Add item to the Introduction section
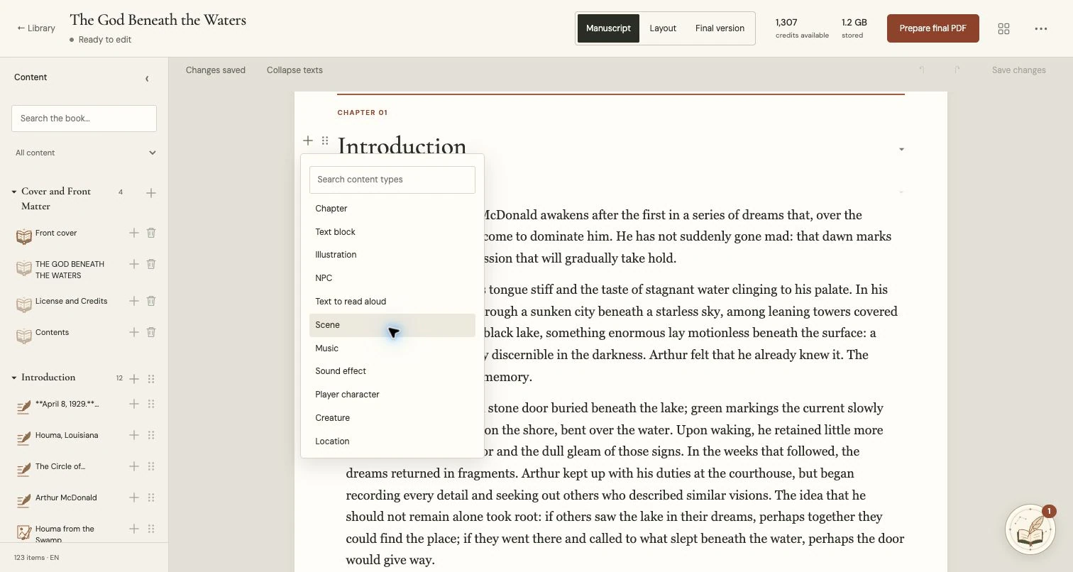This screenshot has width=1073, height=572. pyautogui.click(x=133, y=379)
